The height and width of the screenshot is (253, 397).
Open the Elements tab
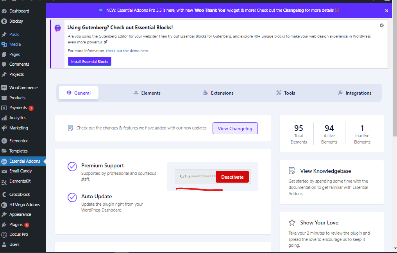coord(147,93)
